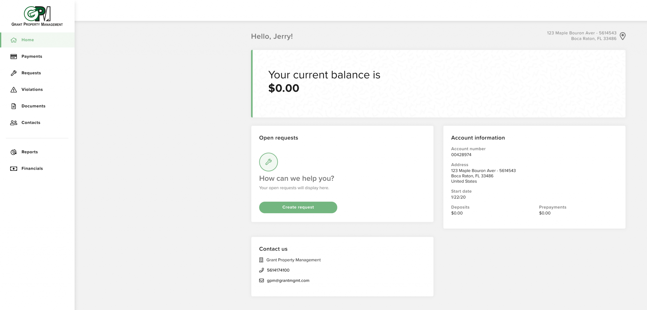
Task: Click the Home house icon
Action: coord(14,40)
